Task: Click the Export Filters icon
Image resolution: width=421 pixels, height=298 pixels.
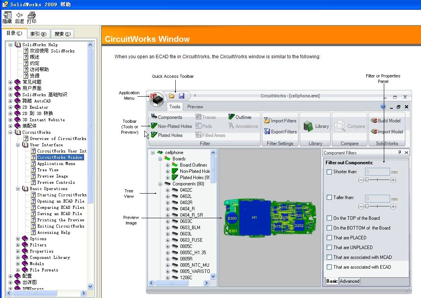Action: 267,131
